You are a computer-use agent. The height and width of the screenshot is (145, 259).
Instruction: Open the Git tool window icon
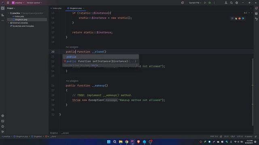pyautogui.click(x=3, y=132)
